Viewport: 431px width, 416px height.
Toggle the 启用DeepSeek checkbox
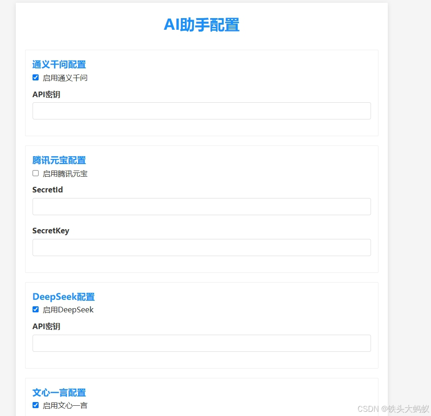(35, 310)
